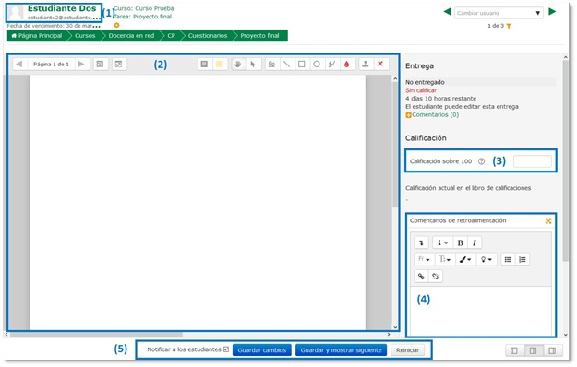Screen dimensions: 577x367
Task: Open the user filter funnel icon
Action: [509, 26]
